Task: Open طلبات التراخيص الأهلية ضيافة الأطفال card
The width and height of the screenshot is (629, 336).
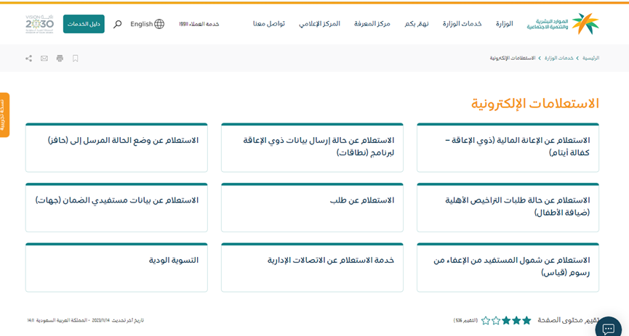Action: [x=508, y=208]
